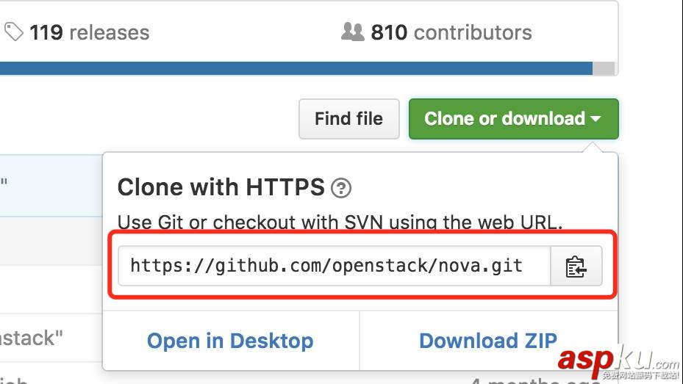The height and width of the screenshot is (384, 683).
Task: Click the grey language bar segment
Action: pyautogui.click(x=604, y=68)
